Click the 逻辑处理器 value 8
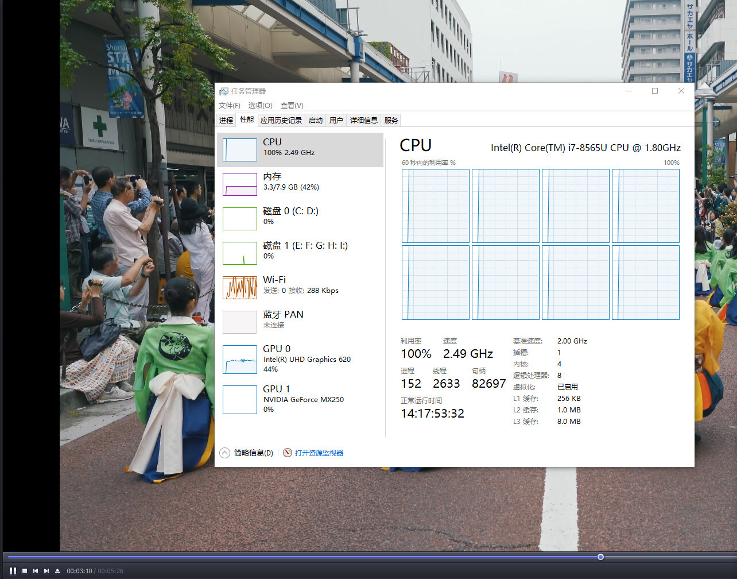 click(x=560, y=376)
